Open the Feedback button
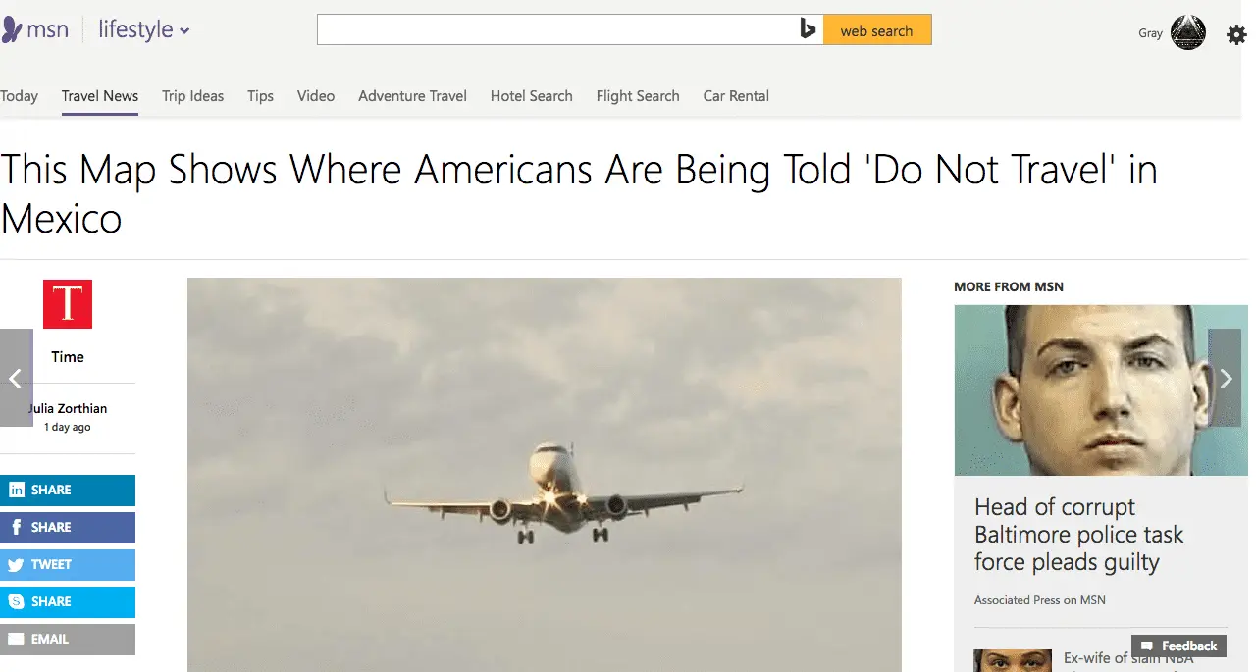 1179,646
